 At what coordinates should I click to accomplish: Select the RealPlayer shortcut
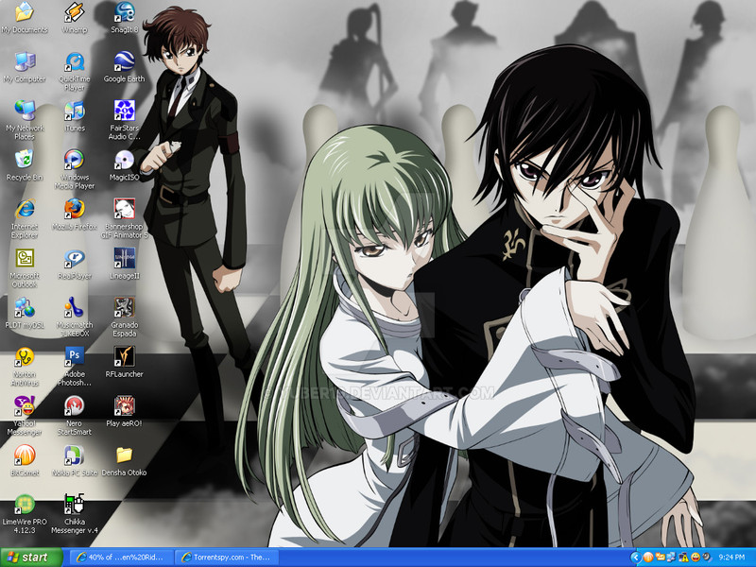(x=75, y=264)
